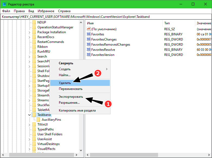The width and height of the screenshot is (212, 158).
Task: Click the (По умолчанию) string value icon
Action: (x=89, y=29)
